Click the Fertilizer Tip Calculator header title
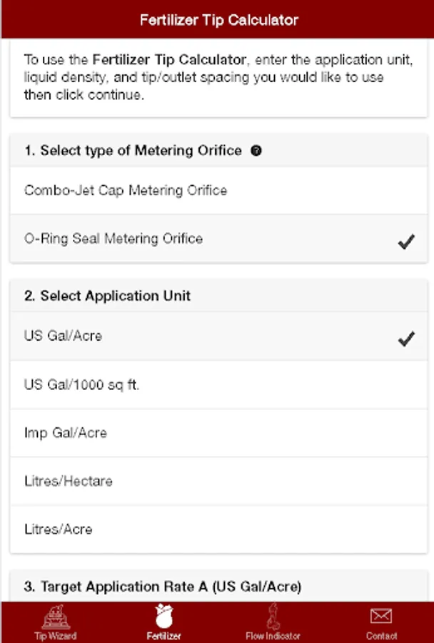434x643 pixels. pos(217,19)
